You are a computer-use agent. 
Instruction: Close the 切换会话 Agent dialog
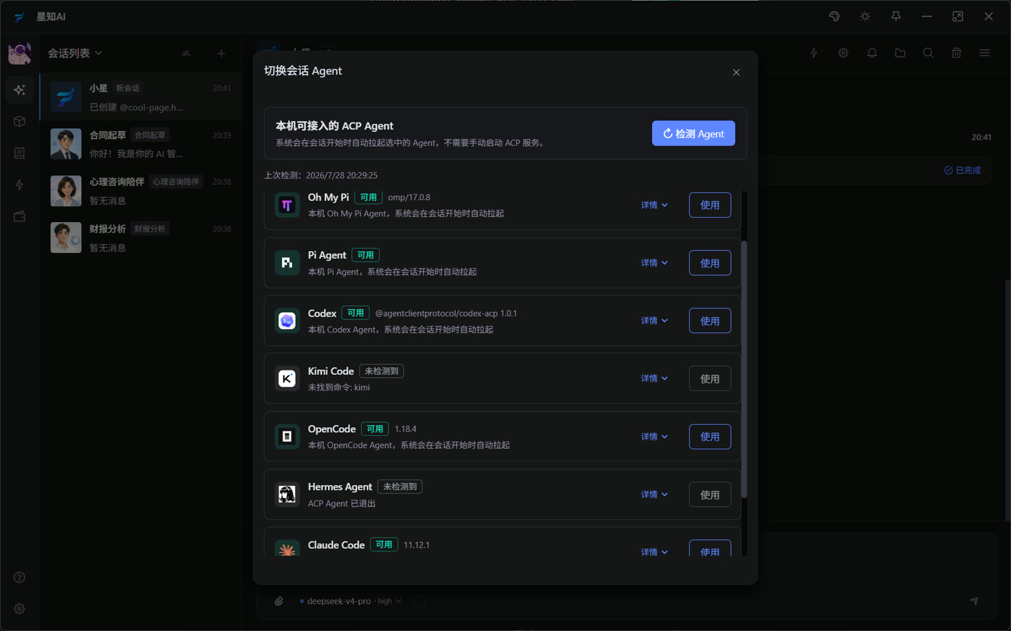click(x=736, y=73)
